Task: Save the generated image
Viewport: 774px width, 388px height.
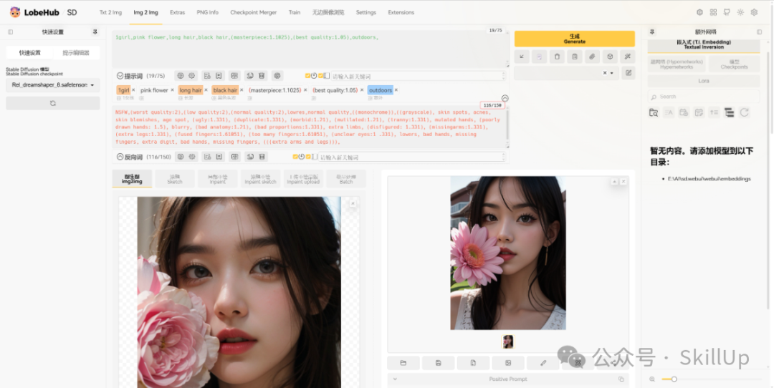Action: tap(439, 363)
